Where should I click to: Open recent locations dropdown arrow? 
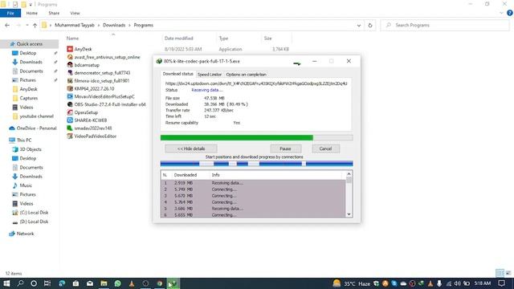coord(27,25)
